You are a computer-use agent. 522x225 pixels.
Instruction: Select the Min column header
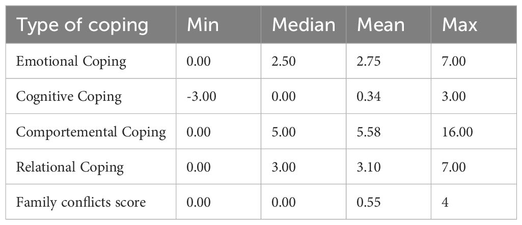pyautogui.click(x=203, y=25)
